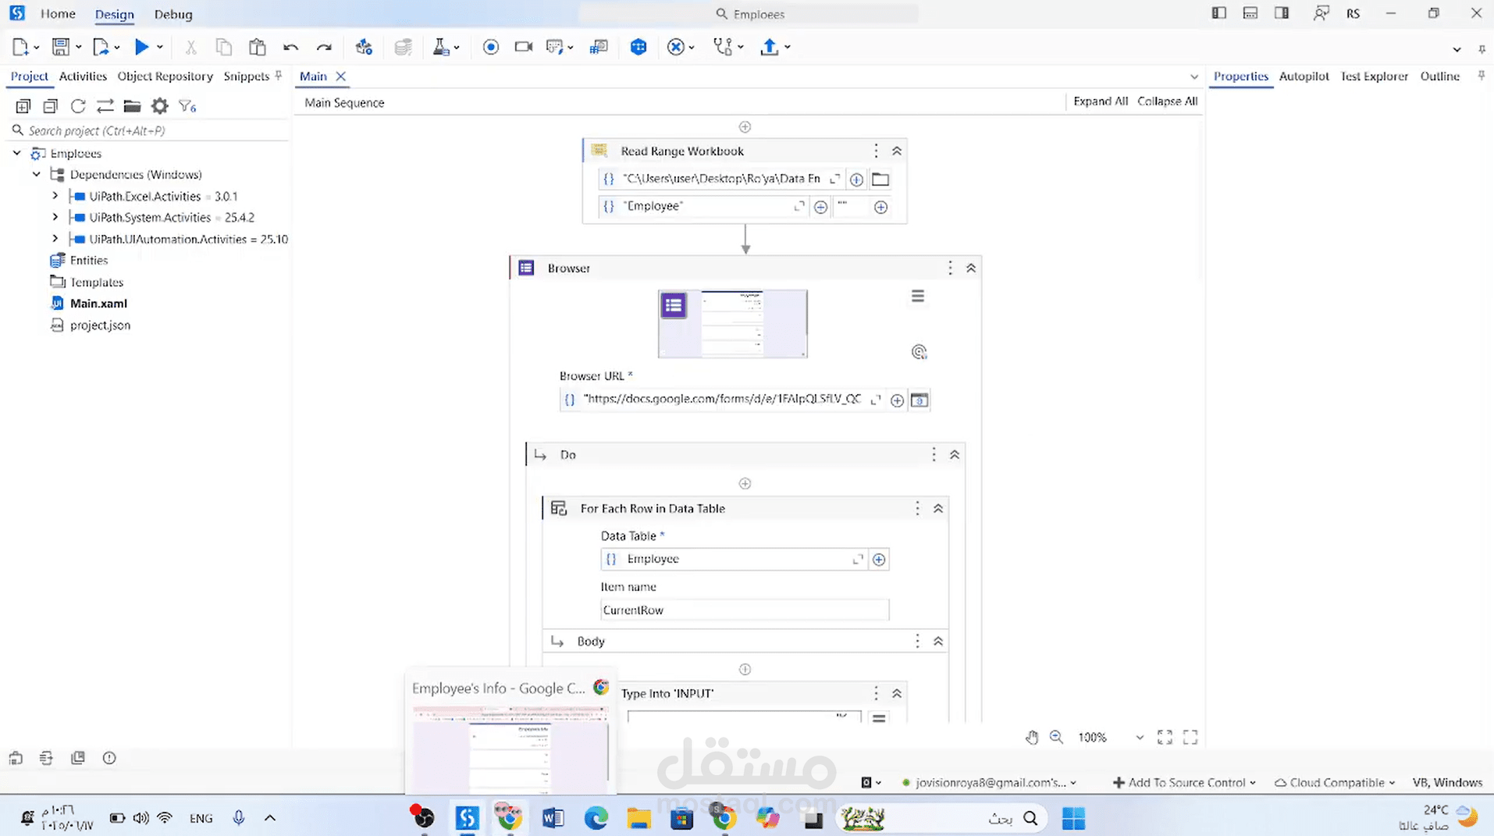
Task: Select the Entities node
Action: coord(89,261)
